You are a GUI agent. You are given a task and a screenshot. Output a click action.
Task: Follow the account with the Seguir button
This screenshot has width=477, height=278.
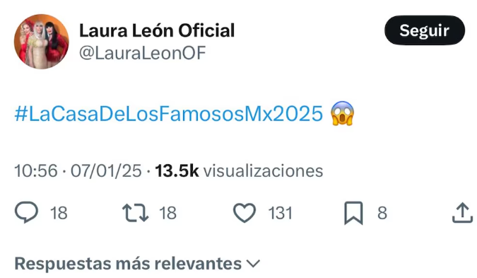coord(425,30)
